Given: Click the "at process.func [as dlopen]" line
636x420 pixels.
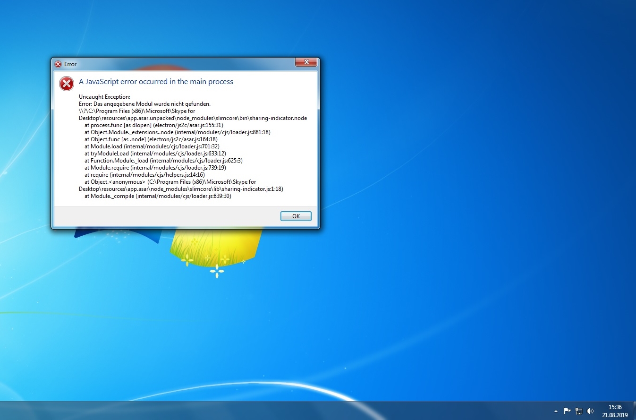Looking at the screenshot, I should tap(153, 125).
